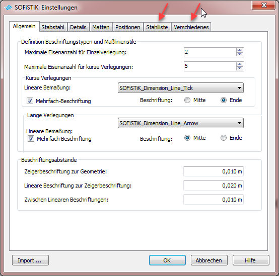Image resolution: width=279 pixels, height=276 pixels.
Task: Toggle Mehrfach Beschriftung for Lange Verlegungen
Action: coord(31,139)
